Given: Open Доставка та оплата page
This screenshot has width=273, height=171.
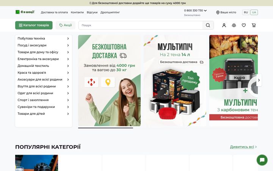Looking at the screenshot, I should (54, 13).
